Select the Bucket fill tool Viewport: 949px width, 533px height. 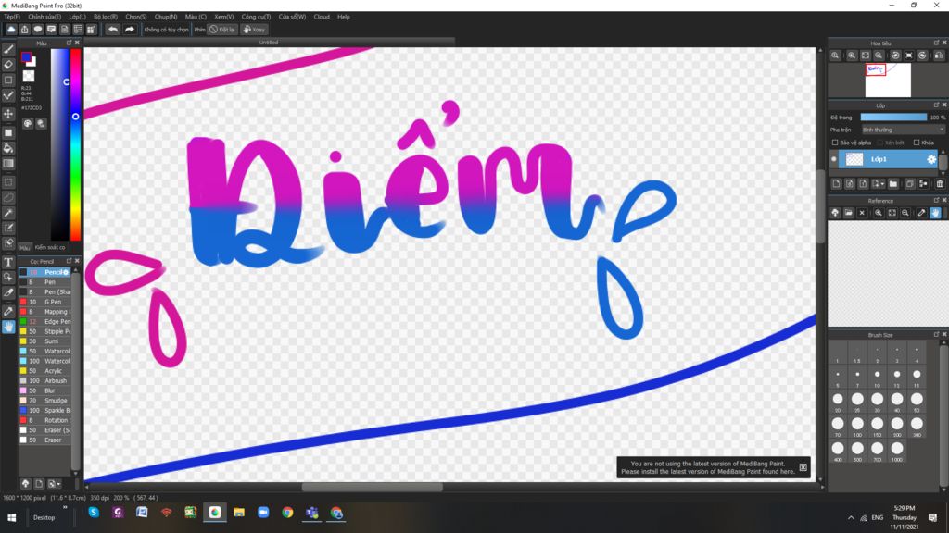(x=8, y=148)
